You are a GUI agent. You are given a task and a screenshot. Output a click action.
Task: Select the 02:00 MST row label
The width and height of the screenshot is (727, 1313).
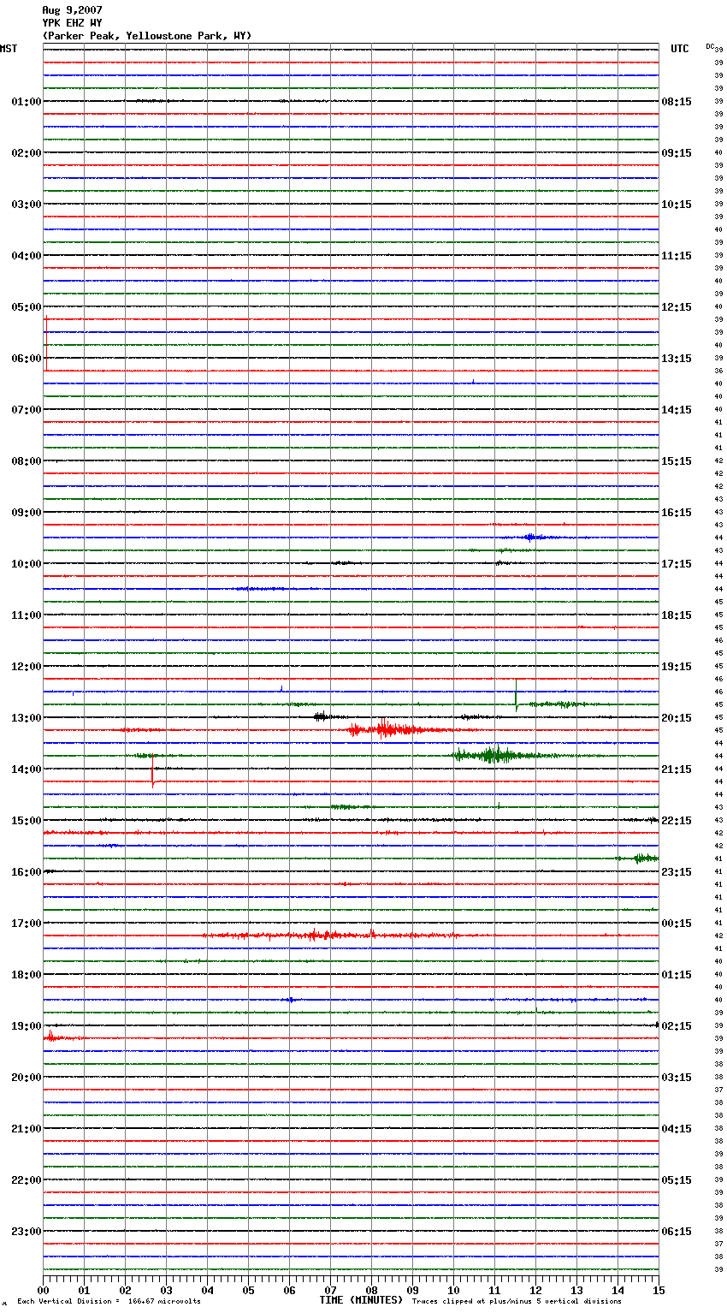(27, 153)
